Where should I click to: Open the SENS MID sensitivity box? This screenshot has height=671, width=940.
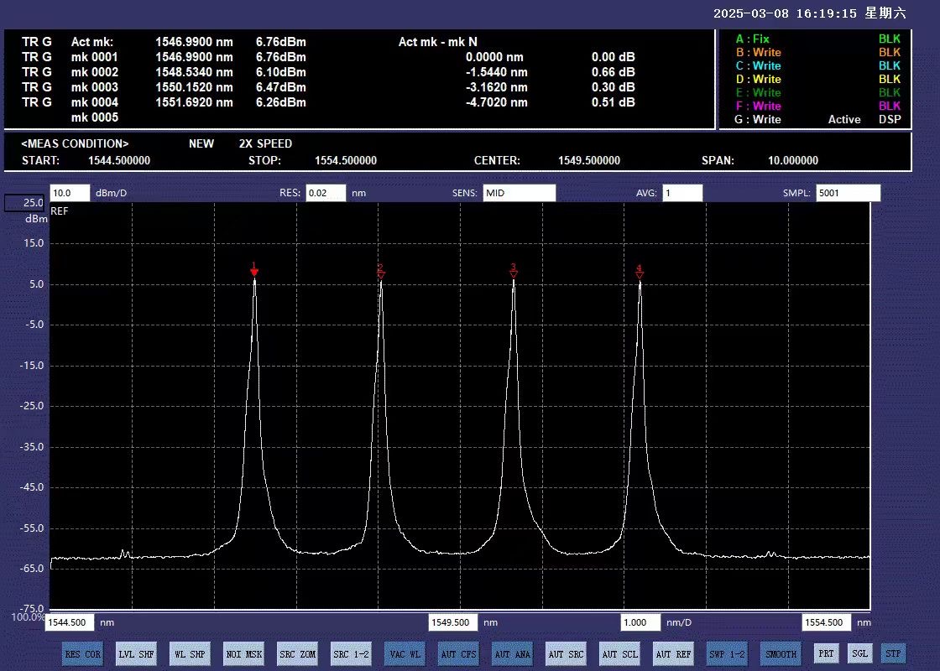[x=520, y=193]
